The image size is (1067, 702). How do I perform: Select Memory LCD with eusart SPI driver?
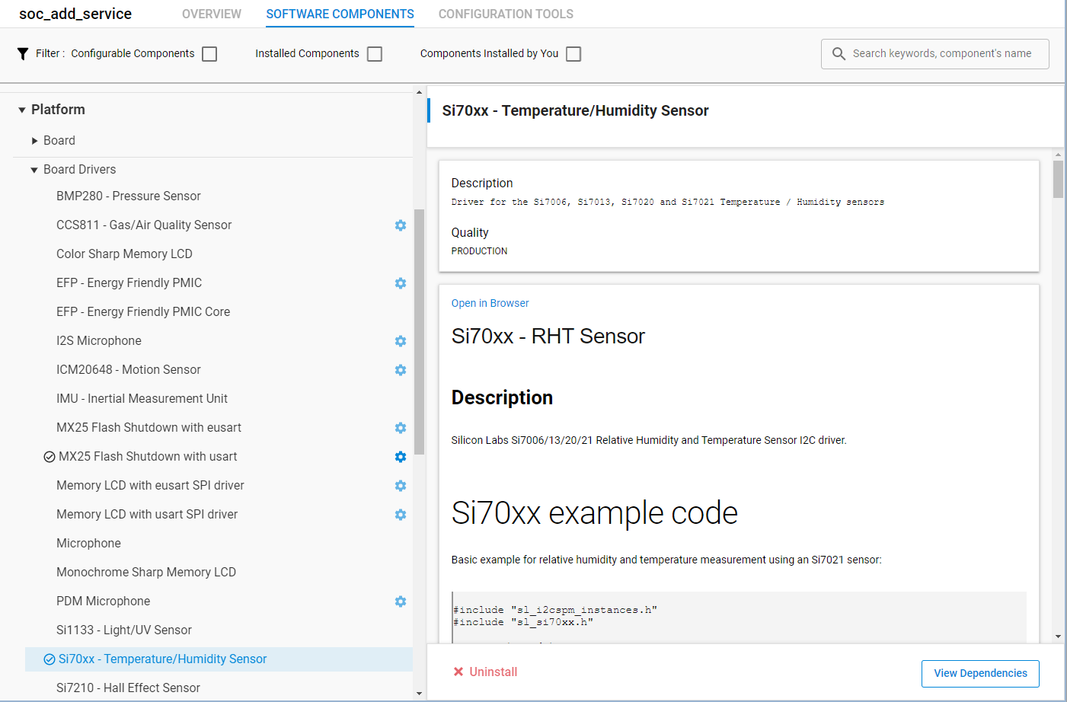tap(150, 486)
